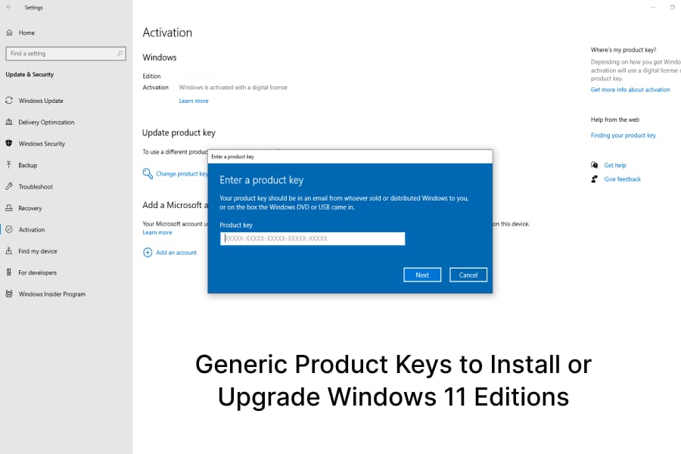Open the Troubleshoot wrench icon
This screenshot has width=681, height=454.
[x=9, y=186]
